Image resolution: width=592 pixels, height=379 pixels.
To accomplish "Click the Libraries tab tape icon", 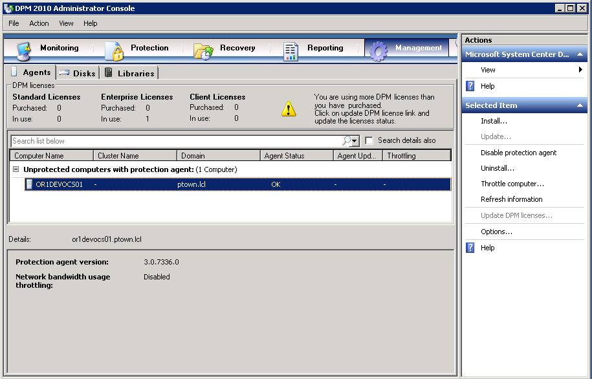I will click(108, 72).
